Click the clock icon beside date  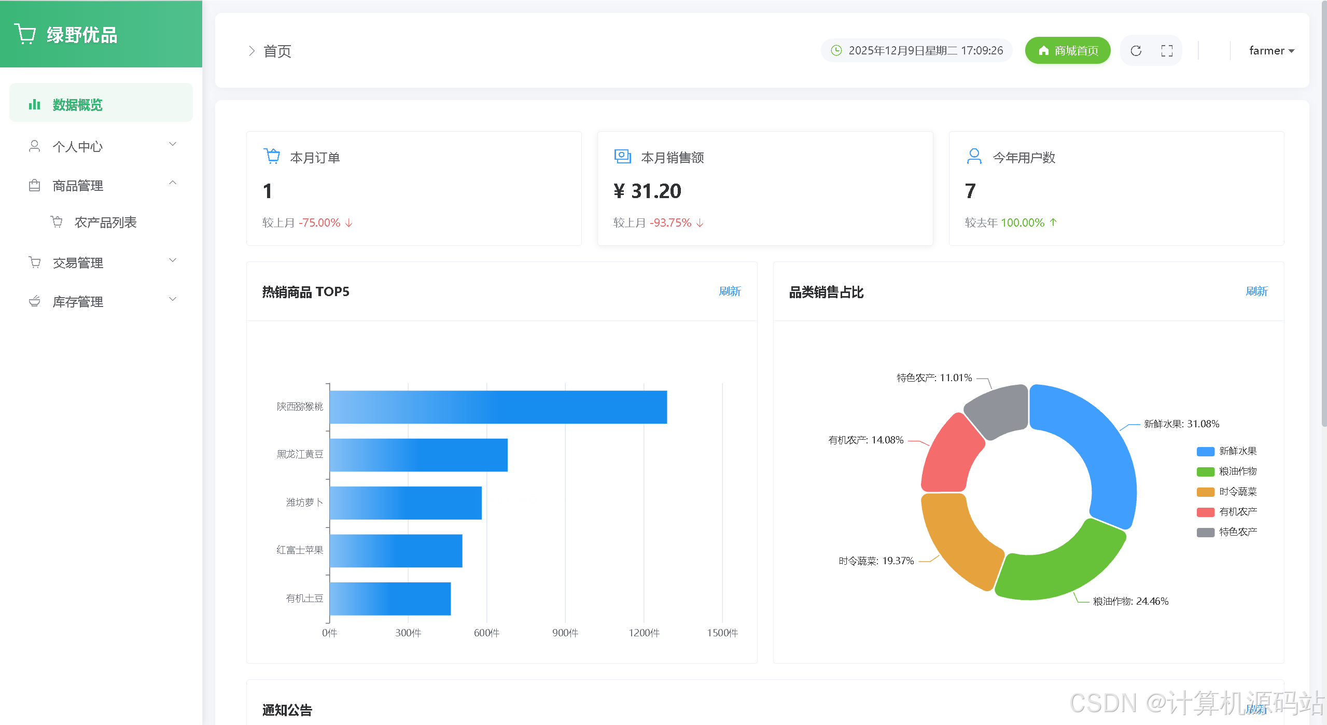click(836, 50)
